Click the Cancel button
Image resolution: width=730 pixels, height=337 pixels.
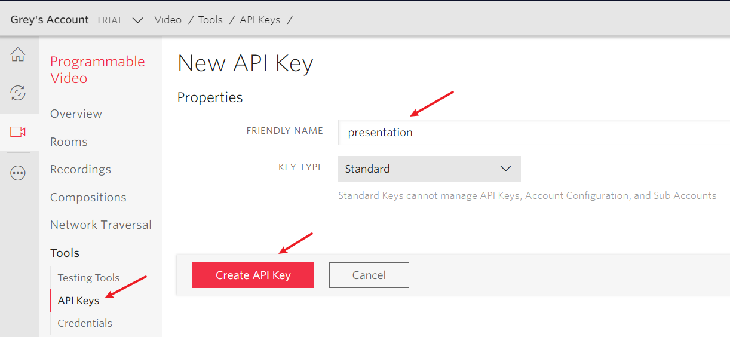(369, 275)
